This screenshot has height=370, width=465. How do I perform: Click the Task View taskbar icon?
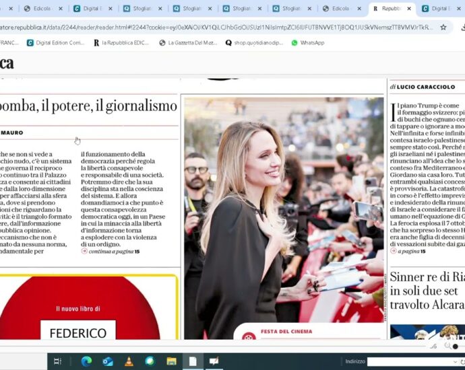click(58, 361)
